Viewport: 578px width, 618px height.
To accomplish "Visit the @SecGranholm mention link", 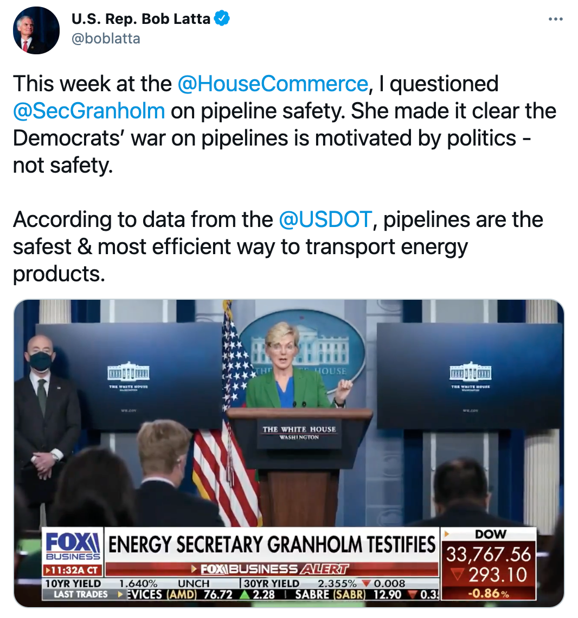I will 89,111.
